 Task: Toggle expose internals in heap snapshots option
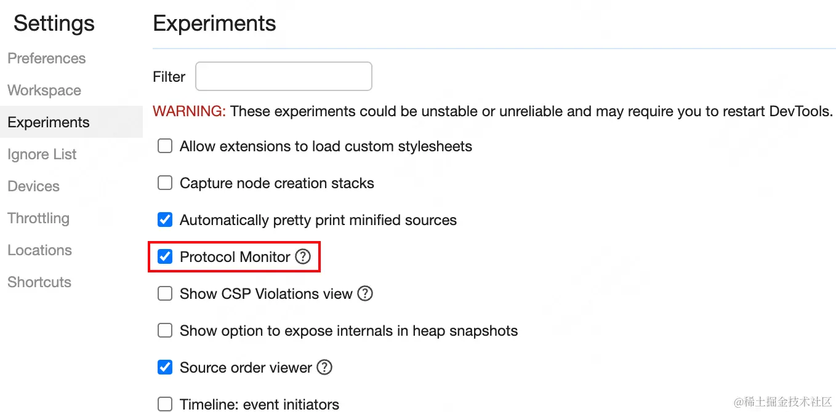point(165,331)
